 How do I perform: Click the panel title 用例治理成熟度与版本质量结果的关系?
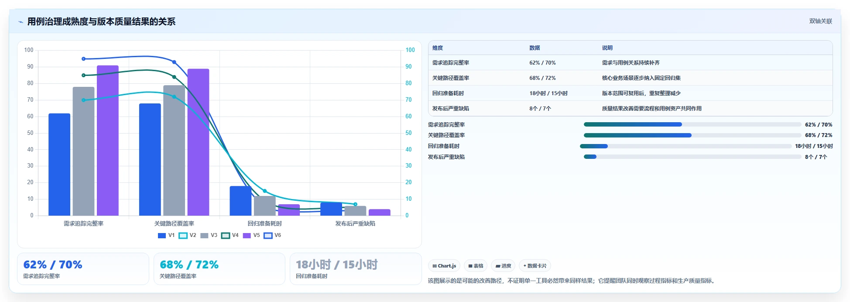101,22
